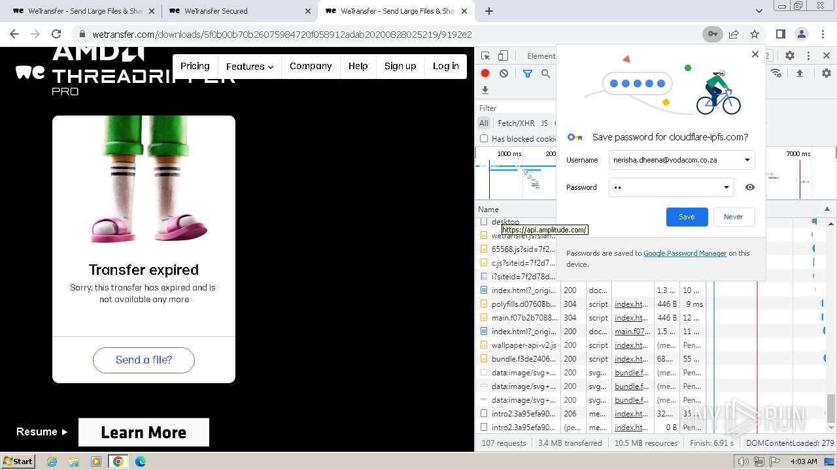Click the Learn More button

tap(144, 432)
